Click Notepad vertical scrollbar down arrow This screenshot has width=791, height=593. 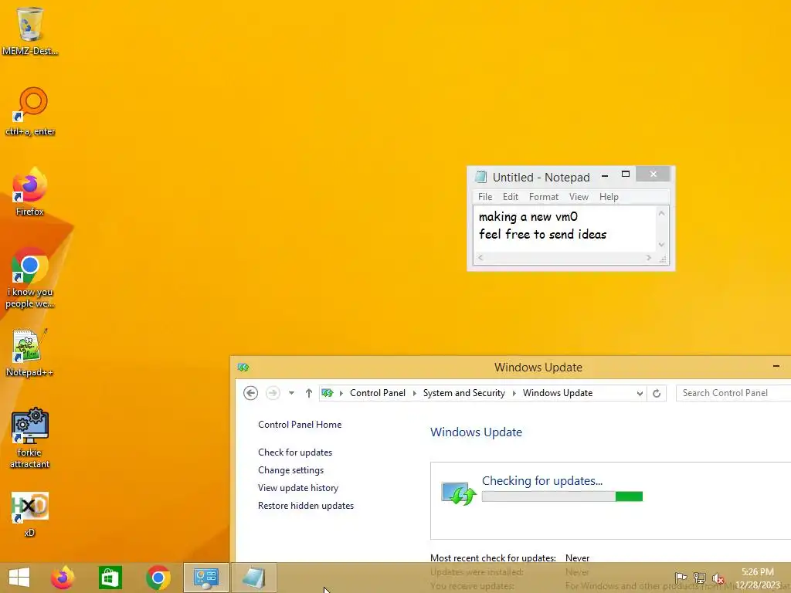point(661,245)
